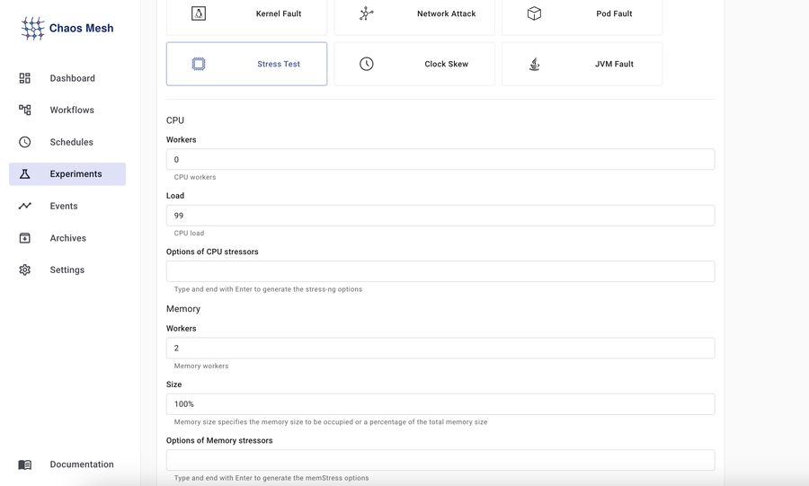809x486 pixels.
Task: Pick the Pod Fault card
Action: (x=582, y=14)
